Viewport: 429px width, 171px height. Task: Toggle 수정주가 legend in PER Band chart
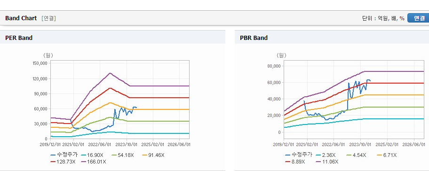pyautogui.click(x=64, y=155)
